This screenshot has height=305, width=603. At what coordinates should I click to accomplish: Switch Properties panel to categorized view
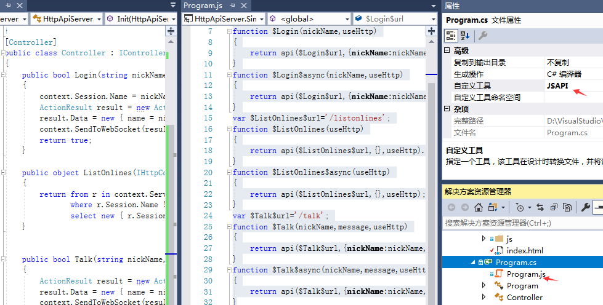(451, 36)
